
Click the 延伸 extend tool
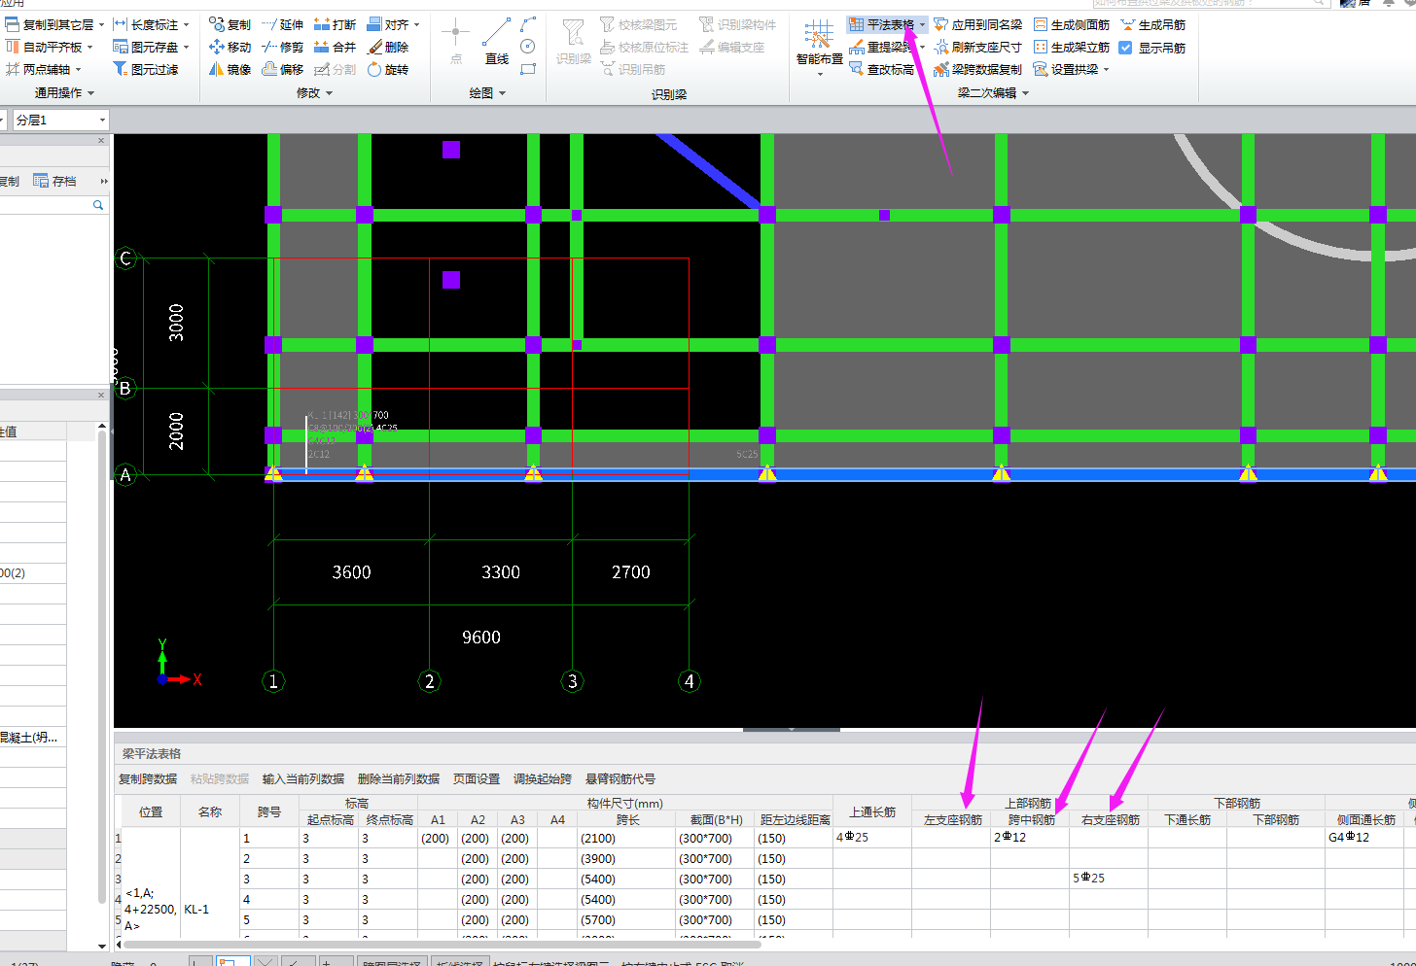click(283, 24)
